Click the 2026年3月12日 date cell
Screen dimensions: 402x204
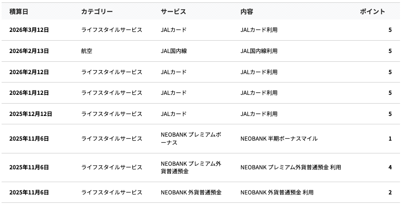point(29,30)
